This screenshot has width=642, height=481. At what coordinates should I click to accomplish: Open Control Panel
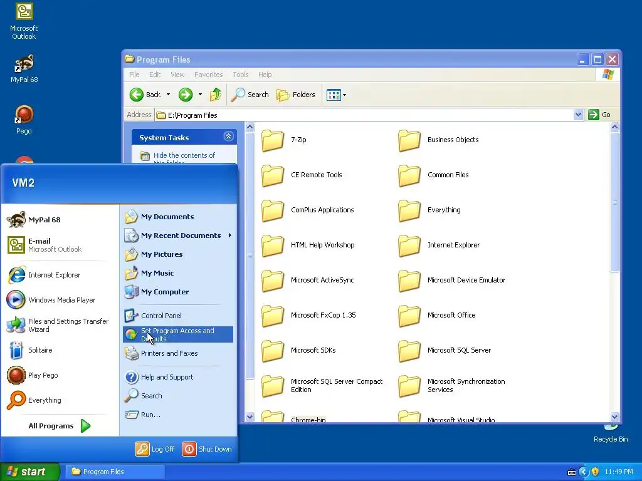[x=178, y=316]
